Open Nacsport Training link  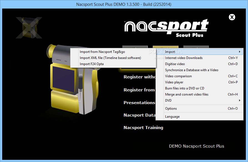143,128
